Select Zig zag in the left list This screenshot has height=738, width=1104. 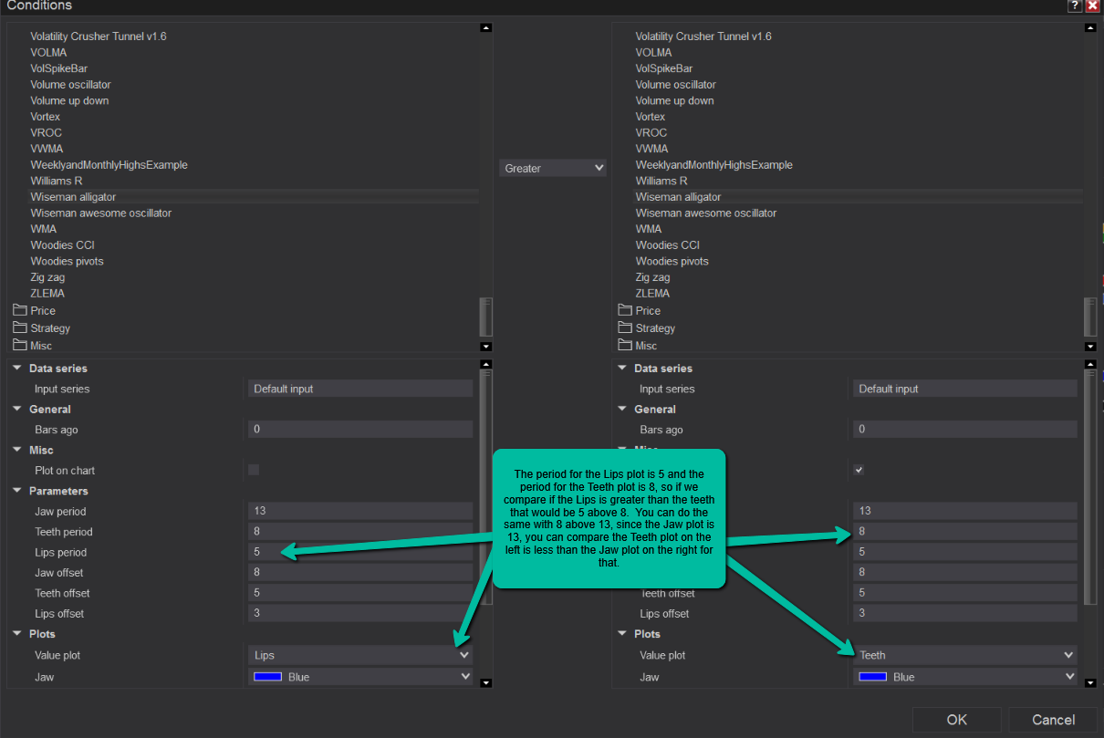tap(47, 277)
